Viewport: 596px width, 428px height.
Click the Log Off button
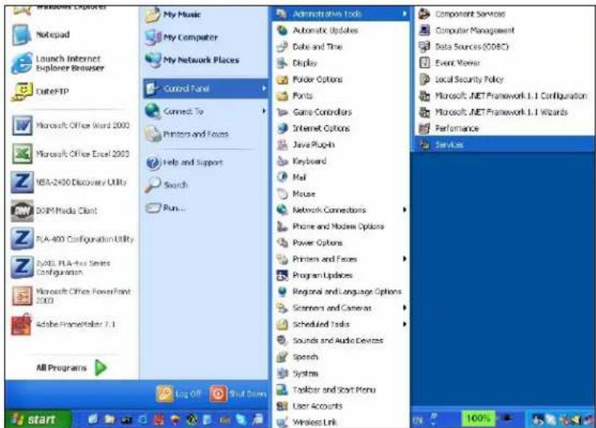[x=179, y=394]
